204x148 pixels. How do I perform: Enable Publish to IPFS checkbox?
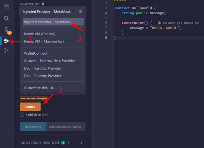[x=22, y=115]
